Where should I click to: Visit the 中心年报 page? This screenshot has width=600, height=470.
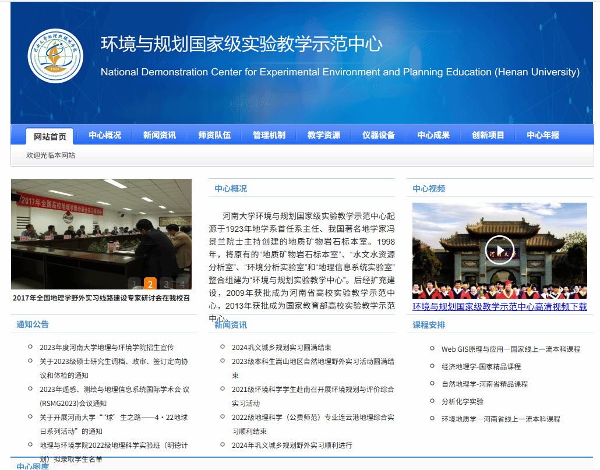coord(543,135)
